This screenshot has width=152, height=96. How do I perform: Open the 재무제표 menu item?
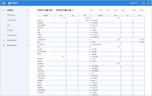point(10,30)
